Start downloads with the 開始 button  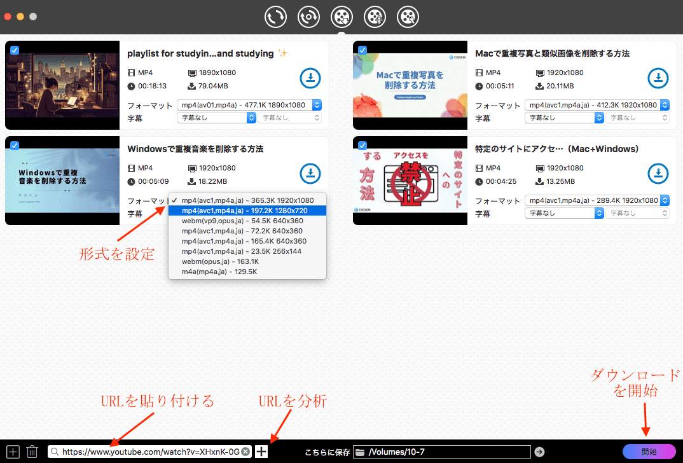point(649,452)
